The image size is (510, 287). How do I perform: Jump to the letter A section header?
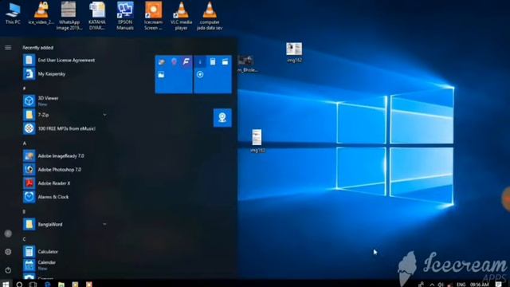click(x=25, y=143)
